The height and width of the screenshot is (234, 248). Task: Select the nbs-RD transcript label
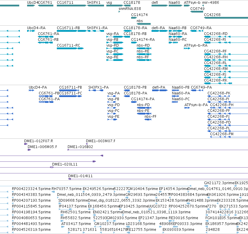pos(143,45)
